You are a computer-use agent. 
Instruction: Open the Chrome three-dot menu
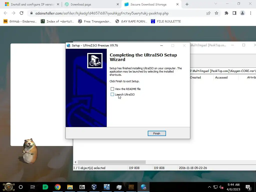pyautogui.click(x=250, y=13)
